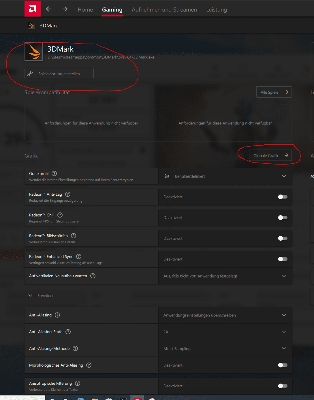
Task: Click the Grafik section heading
Action: coord(31,156)
